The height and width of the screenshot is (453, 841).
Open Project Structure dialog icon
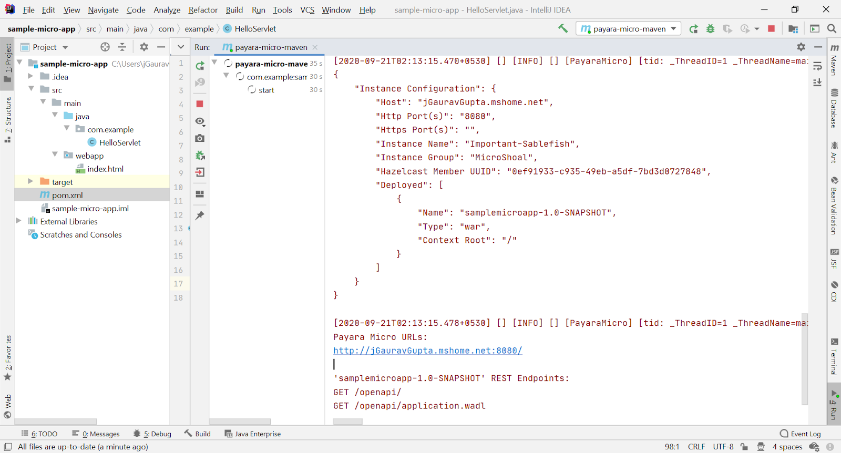pyautogui.click(x=793, y=29)
